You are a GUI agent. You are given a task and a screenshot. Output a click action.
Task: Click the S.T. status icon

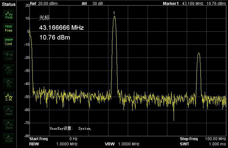[9, 70]
